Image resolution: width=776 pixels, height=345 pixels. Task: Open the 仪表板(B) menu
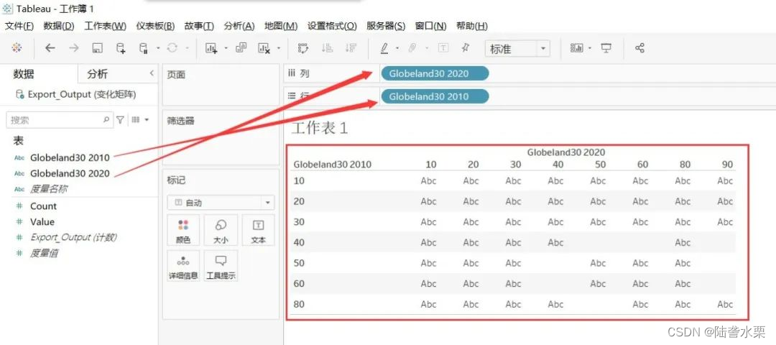click(155, 26)
